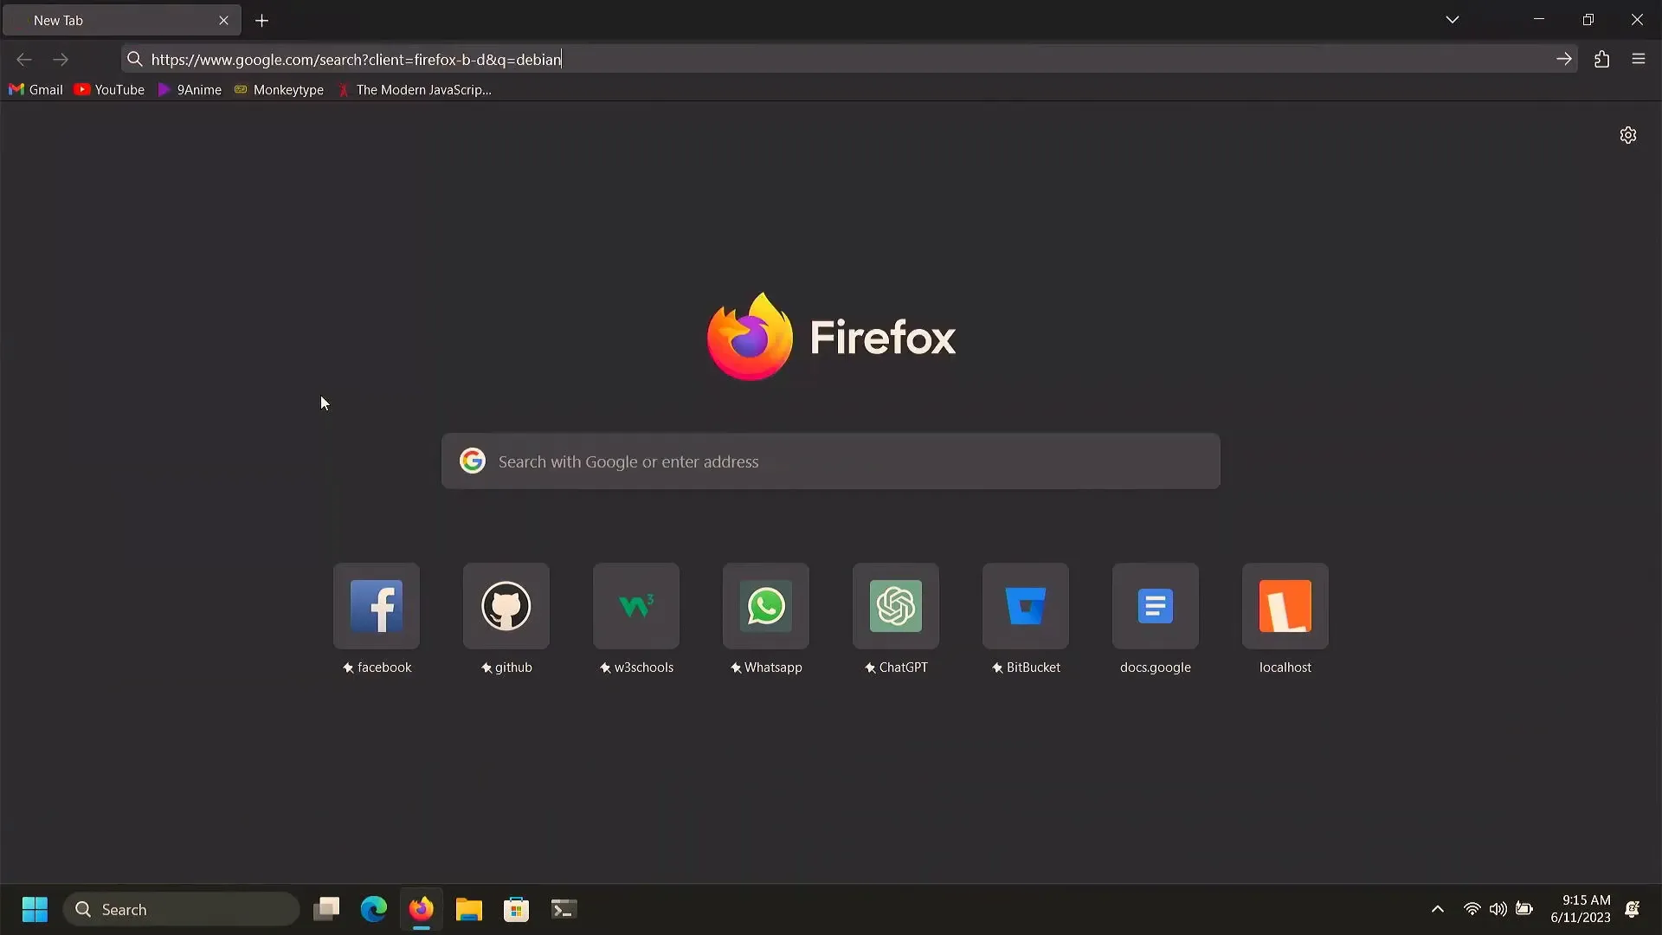The height and width of the screenshot is (935, 1662).
Task: Click the Go arrow in address bar
Action: click(x=1563, y=59)
